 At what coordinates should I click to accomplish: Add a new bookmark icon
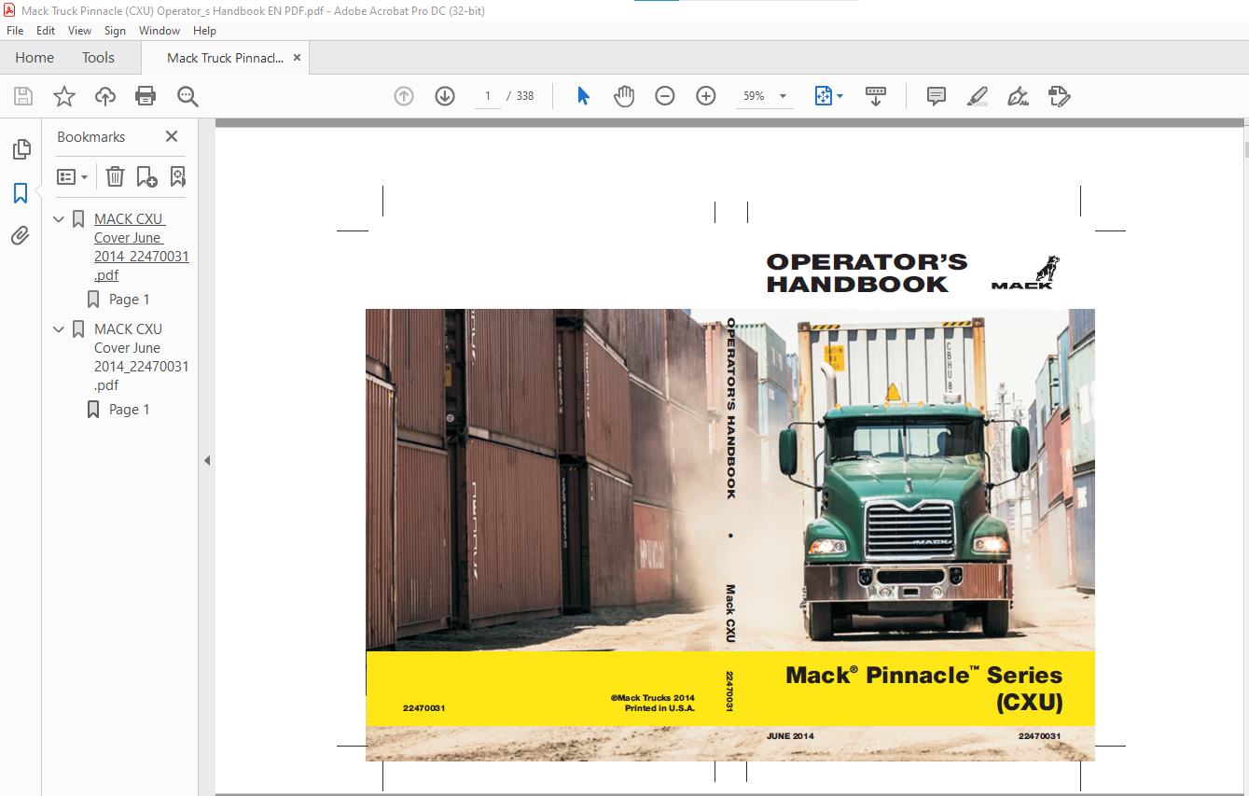tap(146, 176)
